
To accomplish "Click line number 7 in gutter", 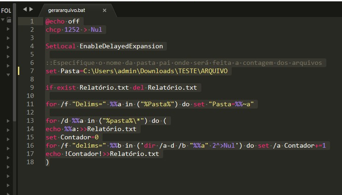I will click(x=32, y=71).
